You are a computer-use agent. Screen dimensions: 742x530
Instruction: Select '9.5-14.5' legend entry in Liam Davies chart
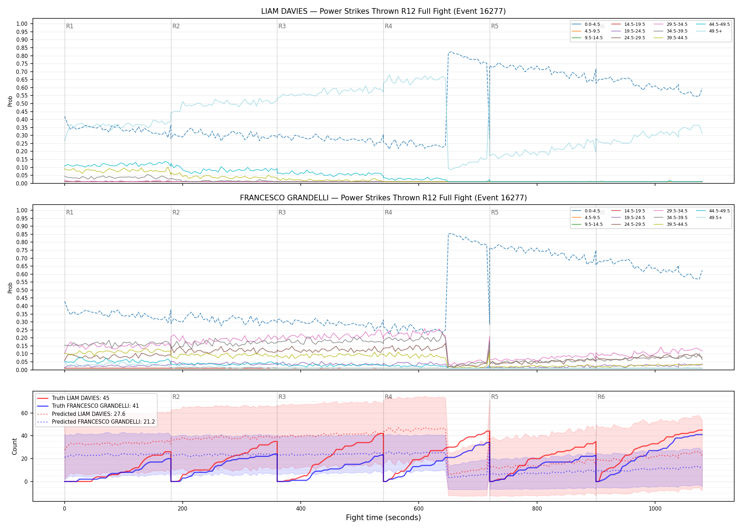tap(588, 38)
